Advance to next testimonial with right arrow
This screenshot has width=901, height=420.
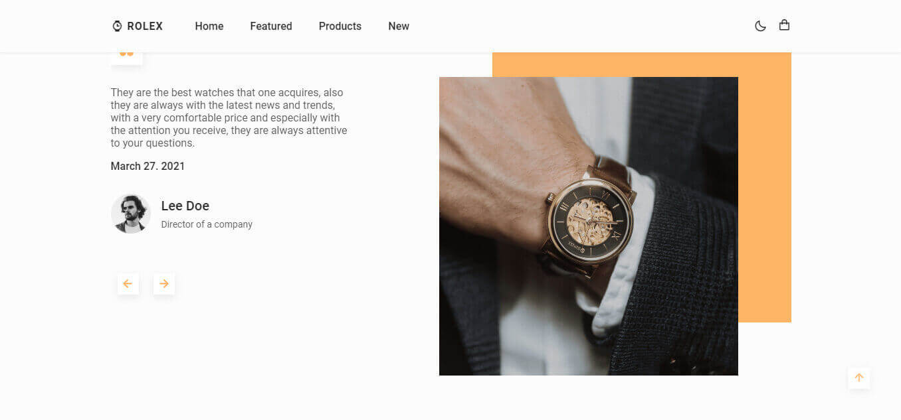[164, 284]
